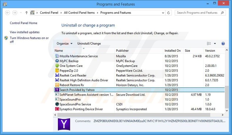
Task: Click the horizontal scrollbar right arrow
Action: coord(223,115)
